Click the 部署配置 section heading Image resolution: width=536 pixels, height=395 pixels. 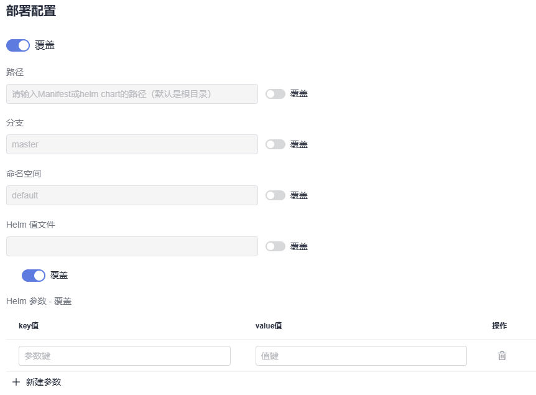pyautogui.click(x=31, y=11)
